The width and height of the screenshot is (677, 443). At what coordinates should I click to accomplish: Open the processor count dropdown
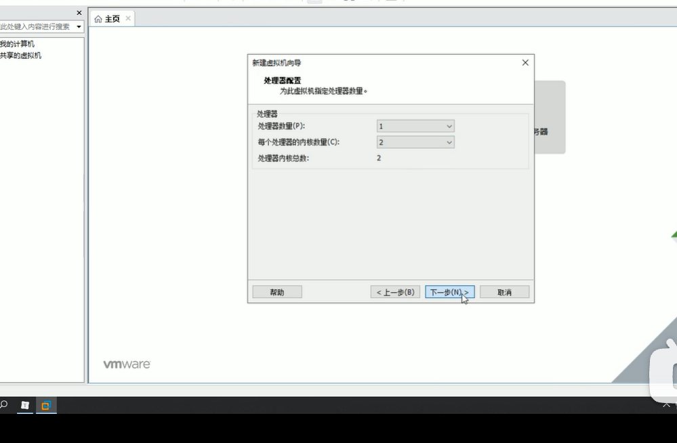(415, 126)
